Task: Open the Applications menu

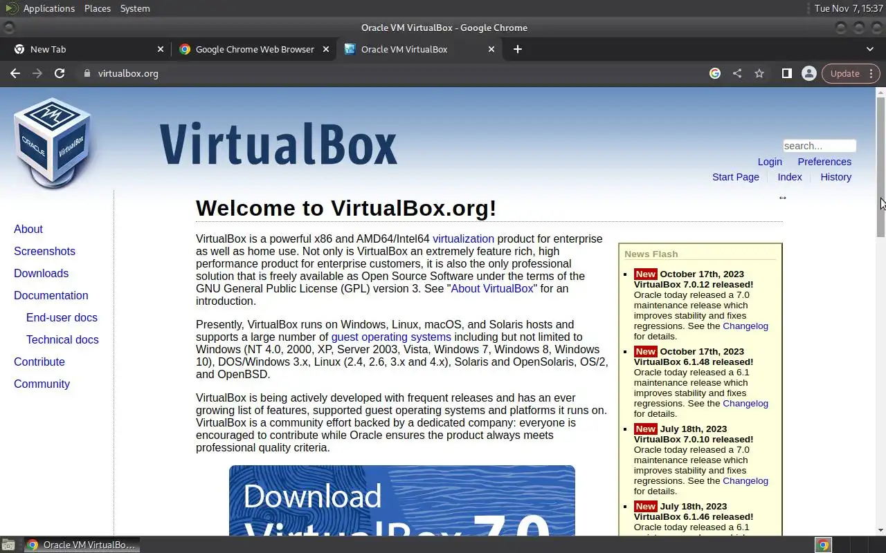Action: coord(48,8)
